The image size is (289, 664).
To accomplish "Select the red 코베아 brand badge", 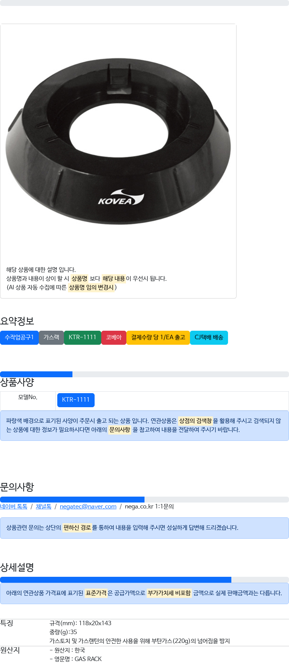I will tap(114, 337).
